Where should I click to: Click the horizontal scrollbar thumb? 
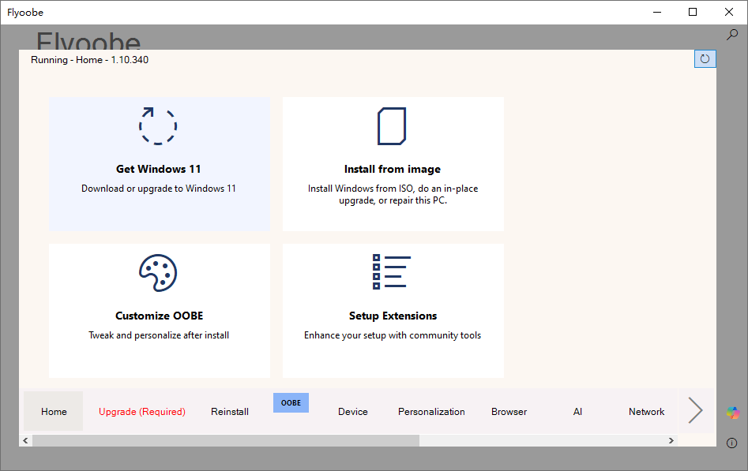point(226,440)
